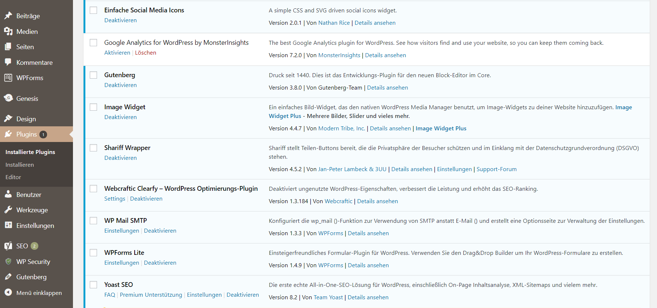This screenshot has width=657, height=308.
Task: Check the Yoast SEO plugin checkbox
Action: (x=93, y=285)
